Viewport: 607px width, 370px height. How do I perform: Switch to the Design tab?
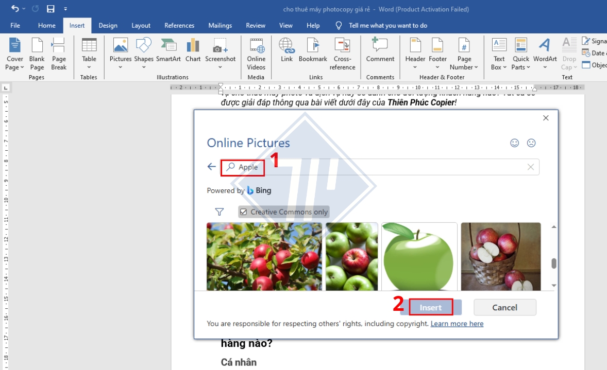pos(108,25)
